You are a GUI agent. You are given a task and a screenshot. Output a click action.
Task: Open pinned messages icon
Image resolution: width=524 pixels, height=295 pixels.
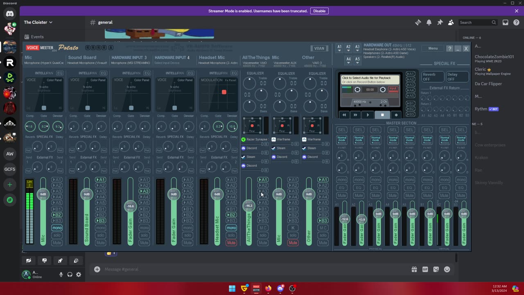440,23
